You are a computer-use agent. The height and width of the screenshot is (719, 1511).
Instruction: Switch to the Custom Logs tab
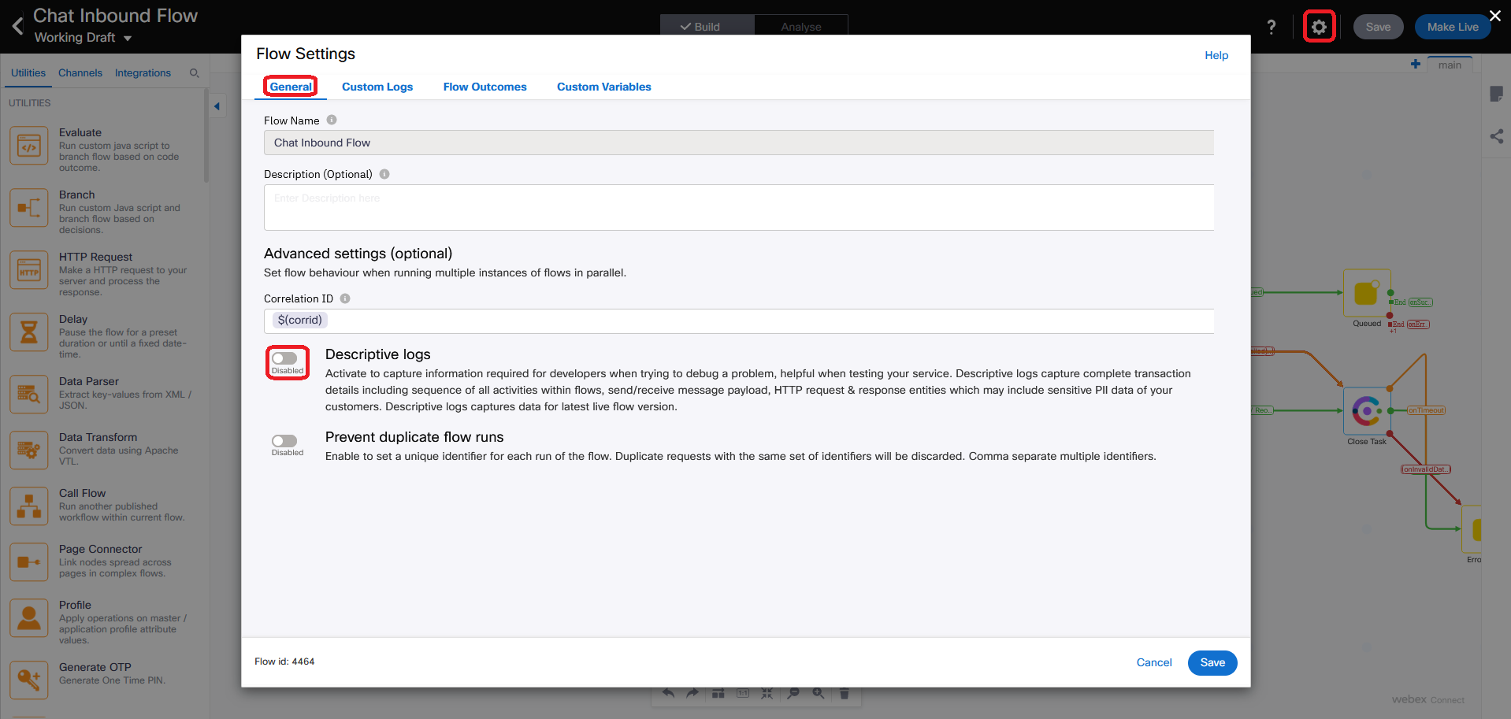pos(377,87)
